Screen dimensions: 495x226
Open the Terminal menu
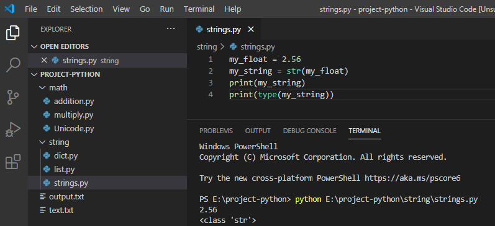[x=199, y=9]
